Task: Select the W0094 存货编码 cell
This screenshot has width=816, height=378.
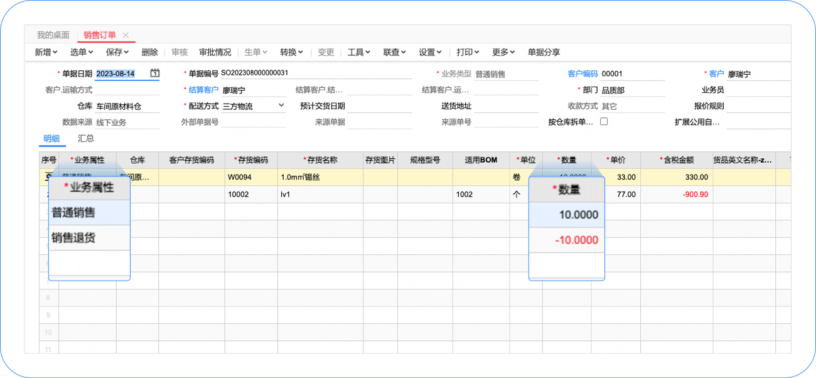Action: 251,178
